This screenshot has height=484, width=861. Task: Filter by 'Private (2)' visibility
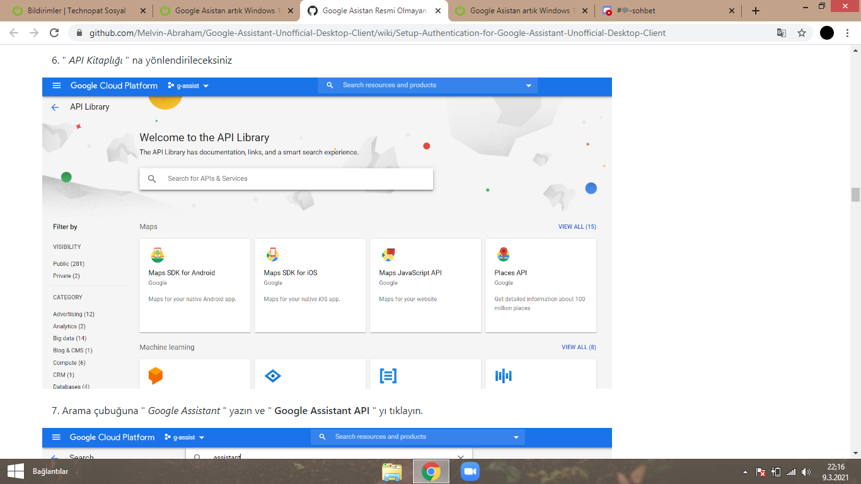click(x=66, y=276)
